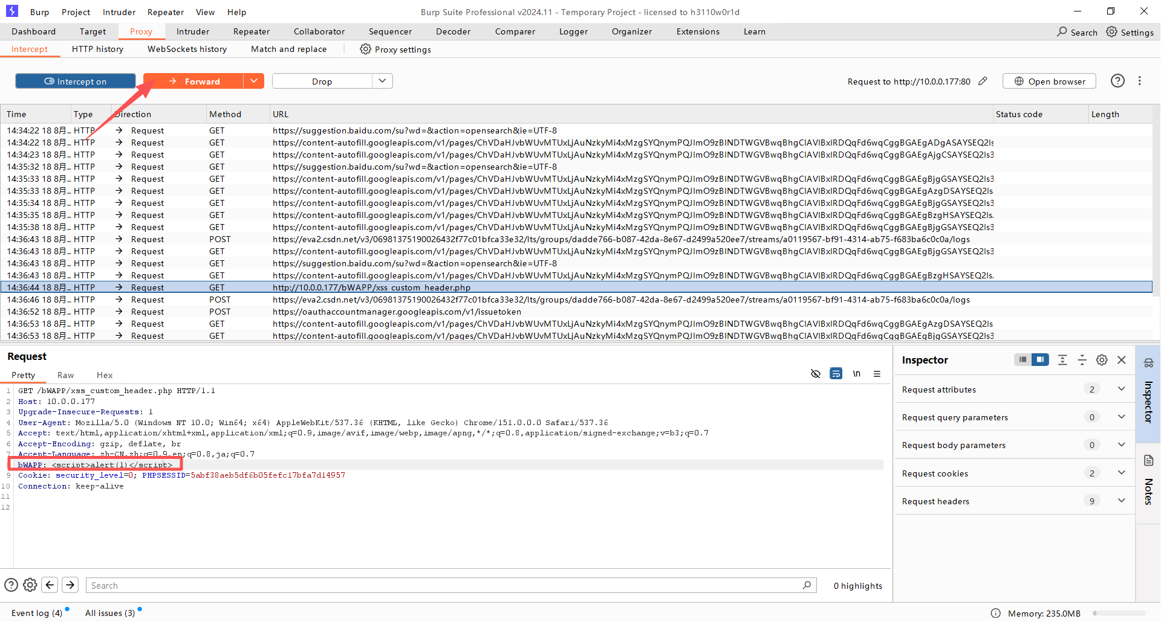
Task: Edit the request target with pencil icon
Action: [983, 81]
